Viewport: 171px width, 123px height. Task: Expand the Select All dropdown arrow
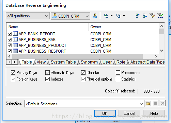112,16
